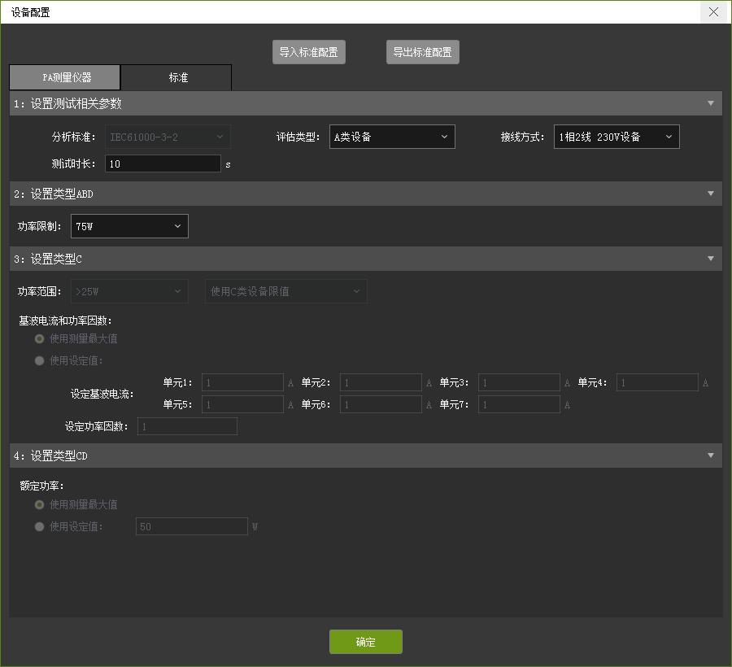Collapse section 4 设置类型CD arrow
This screenshot has width=732, height=667.
[x=710, y=456]
